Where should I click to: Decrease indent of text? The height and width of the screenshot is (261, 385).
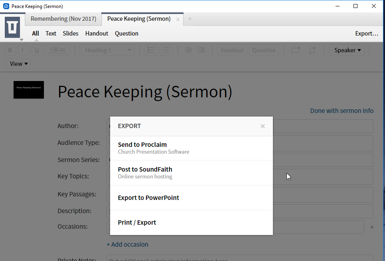point(188,50)
